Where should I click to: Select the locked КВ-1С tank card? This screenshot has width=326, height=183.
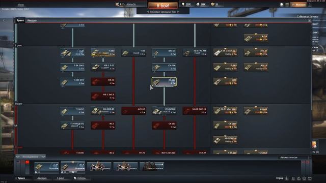click(103, 82)
